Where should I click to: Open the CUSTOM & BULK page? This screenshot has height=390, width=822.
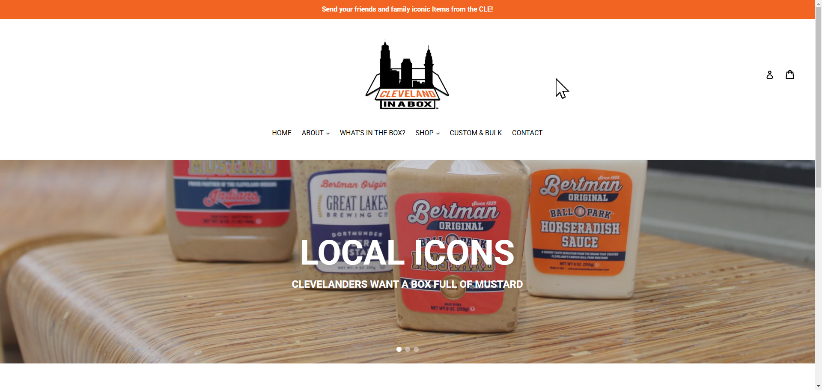pos(476,133)
